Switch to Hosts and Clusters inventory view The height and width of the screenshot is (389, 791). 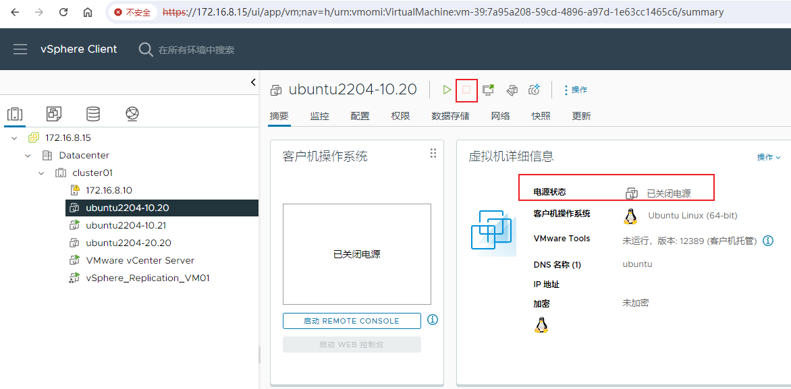point(15,114)
